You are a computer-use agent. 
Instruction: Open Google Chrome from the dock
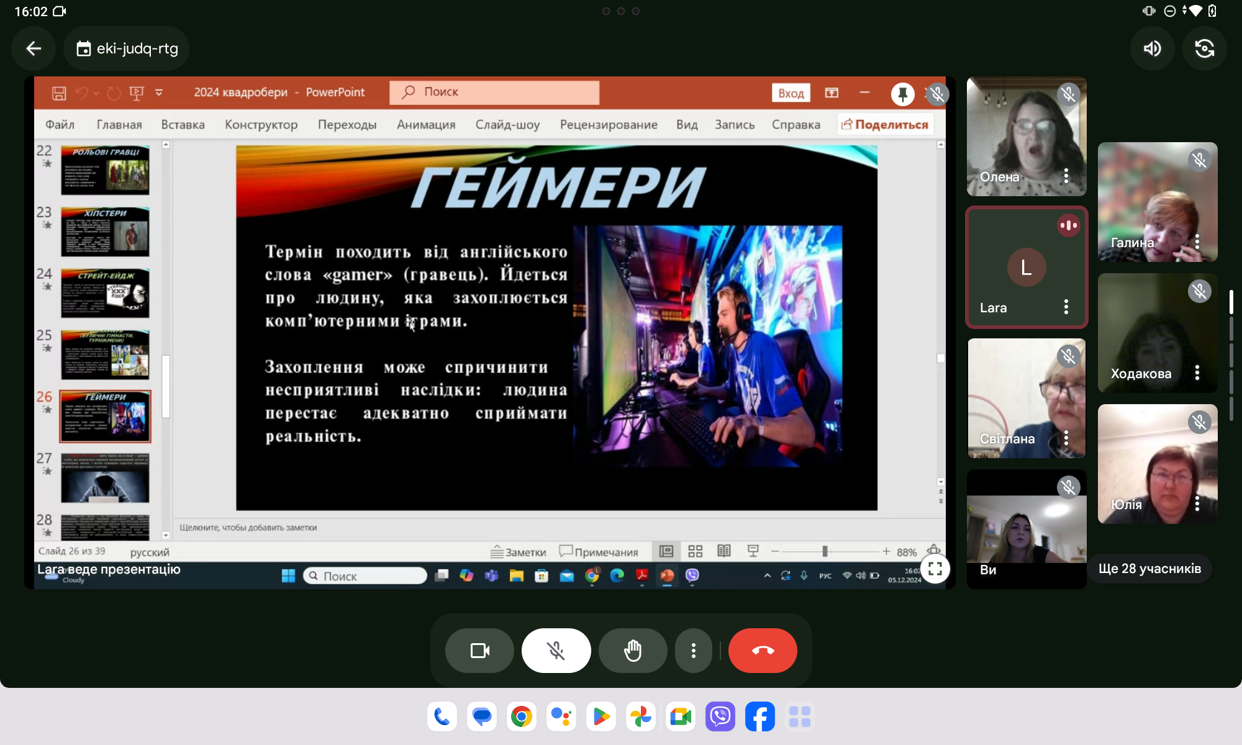point(521,717)
